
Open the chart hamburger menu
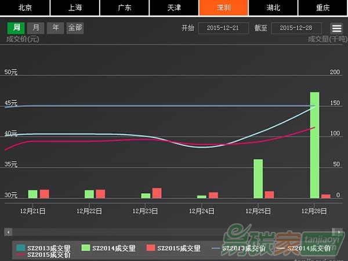pyautogui.click(x=336, y=28)
